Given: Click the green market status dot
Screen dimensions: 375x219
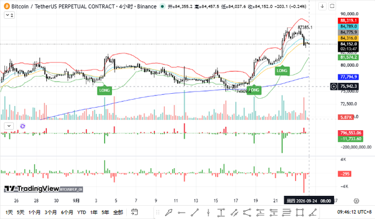Looking at the screenshot, I should (162, 6).
